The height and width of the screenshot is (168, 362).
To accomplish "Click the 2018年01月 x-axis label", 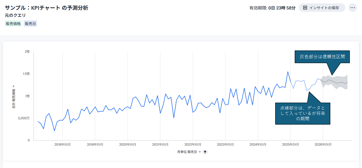I will [x=63, y=145].
